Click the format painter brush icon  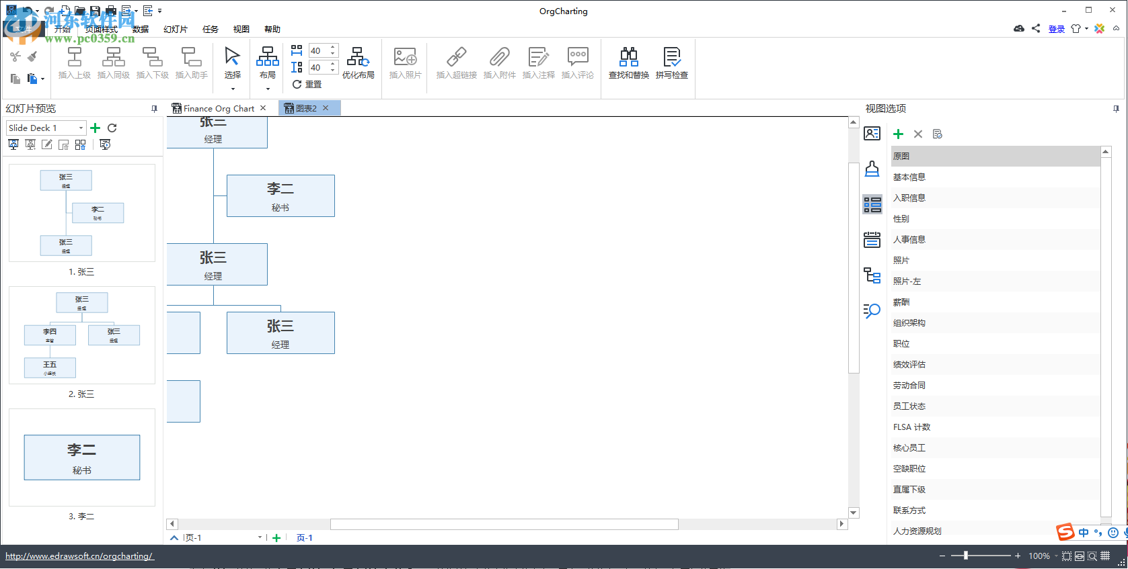[32, 56]
